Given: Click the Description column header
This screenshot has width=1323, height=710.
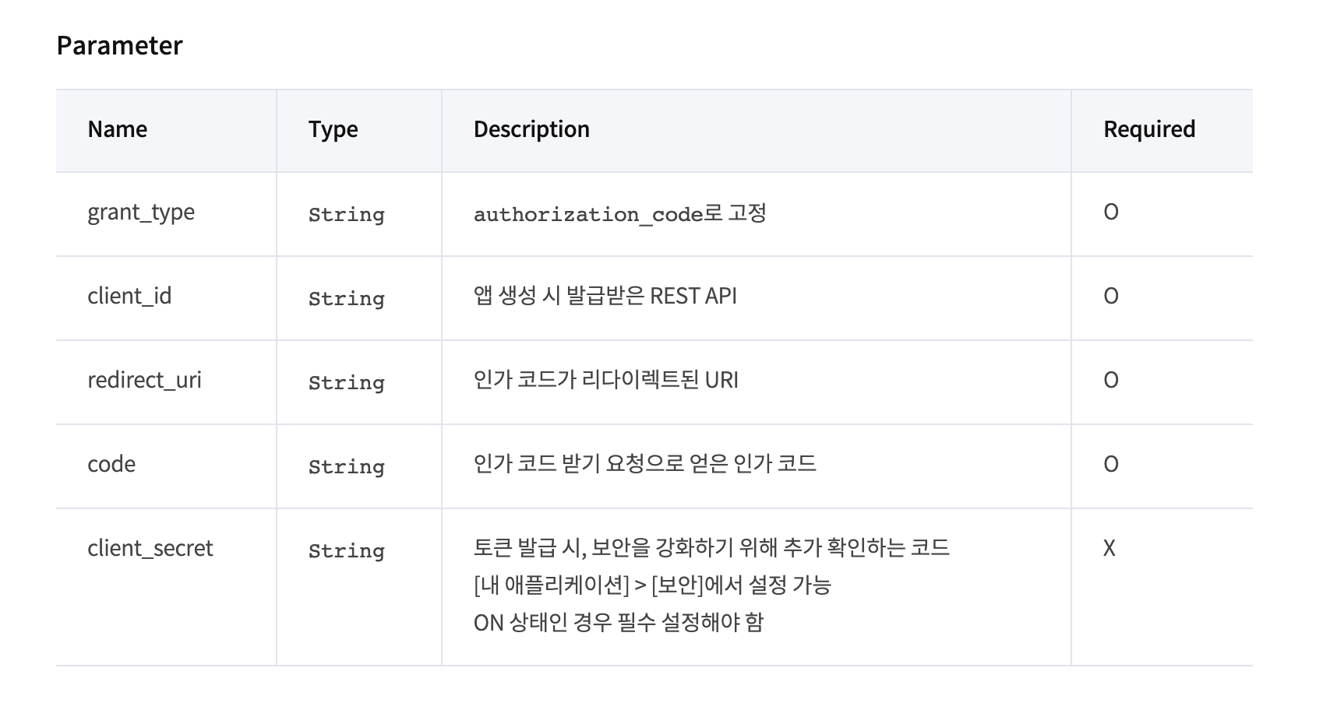Looking at the screenshot, I should [x=531, y=129].
